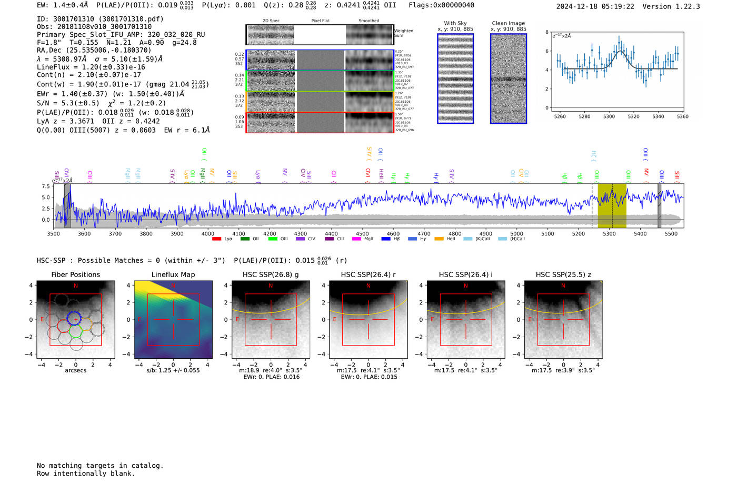This screenshot has width=737, height=502.
Task: Open the HSC SSP(26.4) r image
Action: [368, 319]
